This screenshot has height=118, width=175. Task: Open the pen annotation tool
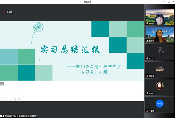(x=11, y=99)
